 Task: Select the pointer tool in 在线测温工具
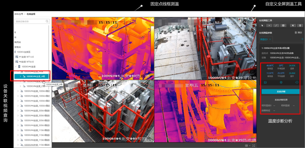[262, 26]
